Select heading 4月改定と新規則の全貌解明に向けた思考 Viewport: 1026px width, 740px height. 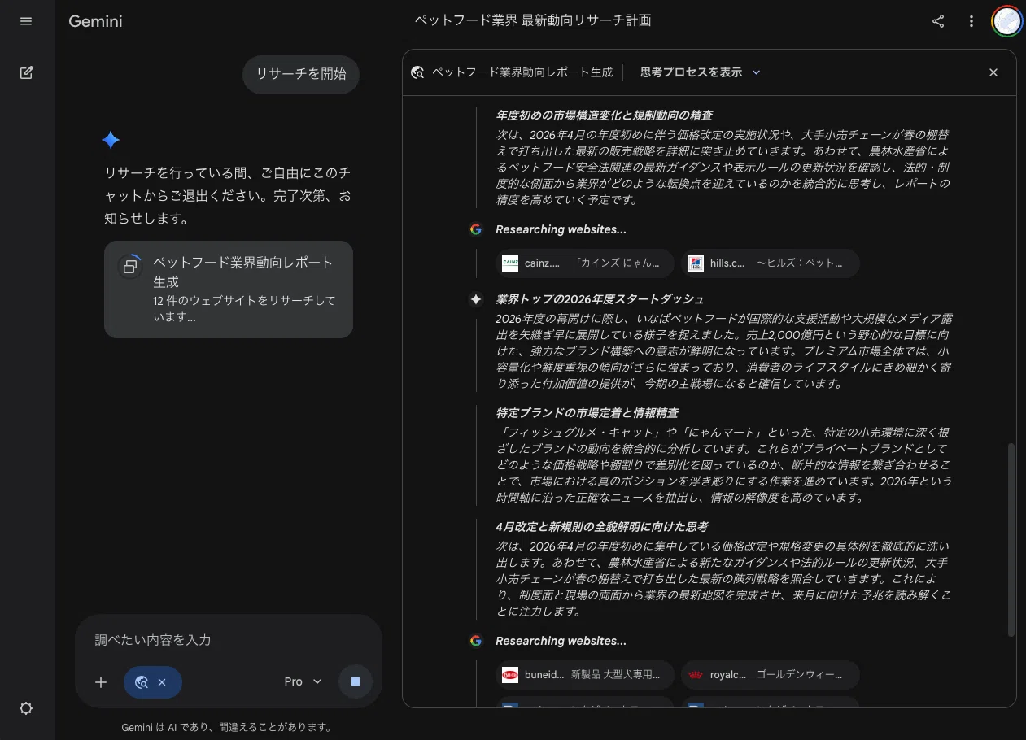tap(602, 527)
